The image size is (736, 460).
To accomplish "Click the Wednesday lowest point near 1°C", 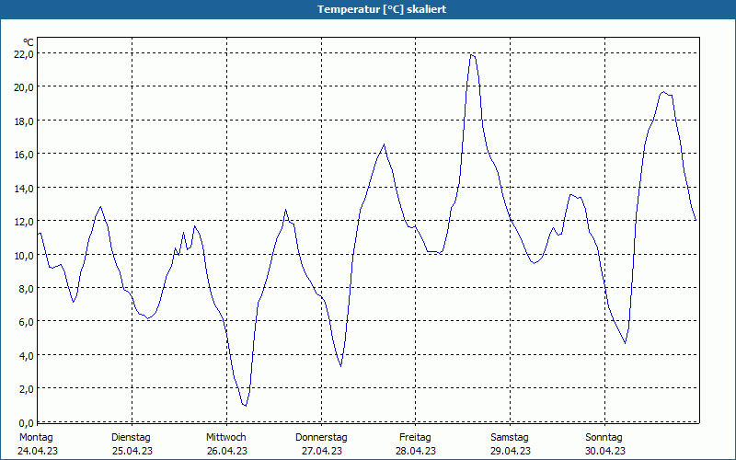I will [245, 406].
